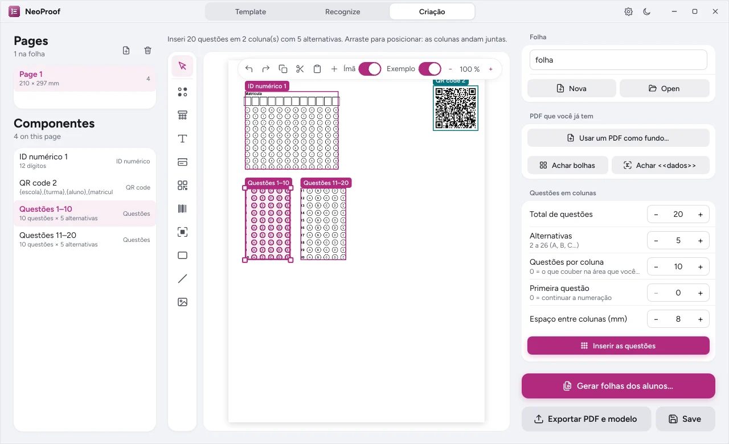Click the QR code on the canvas
Viewport: 729px width, 444px height.
456,108
